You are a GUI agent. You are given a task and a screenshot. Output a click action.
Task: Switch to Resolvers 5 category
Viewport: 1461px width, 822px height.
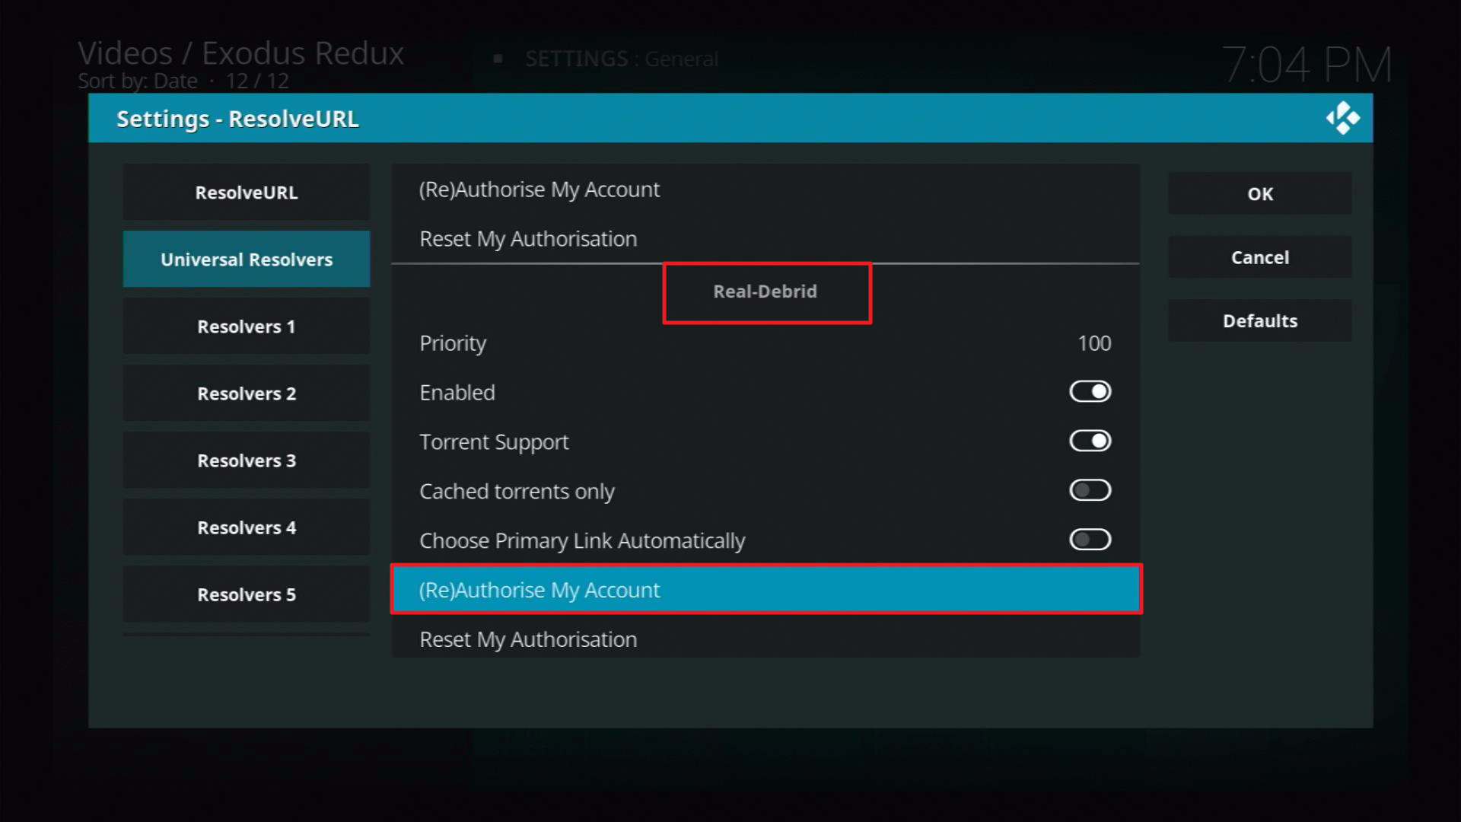pyautogui.click(x=247, y=594)
